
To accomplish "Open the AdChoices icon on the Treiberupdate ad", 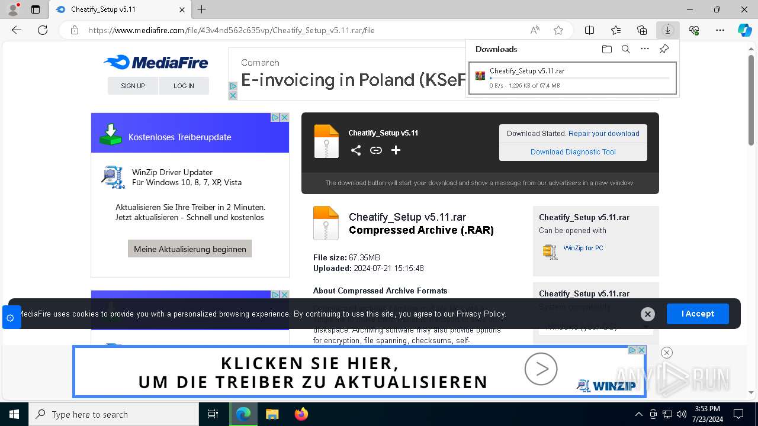I will 275,117.
